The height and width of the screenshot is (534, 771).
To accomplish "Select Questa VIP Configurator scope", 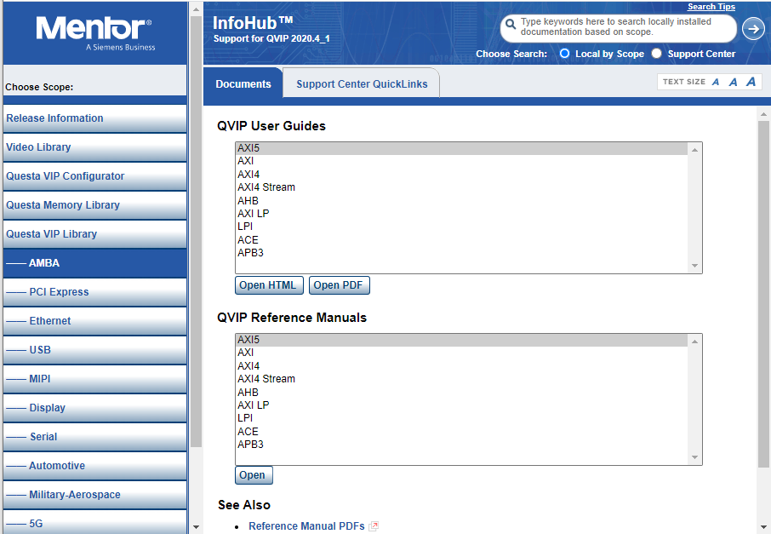I will point(94,176).
